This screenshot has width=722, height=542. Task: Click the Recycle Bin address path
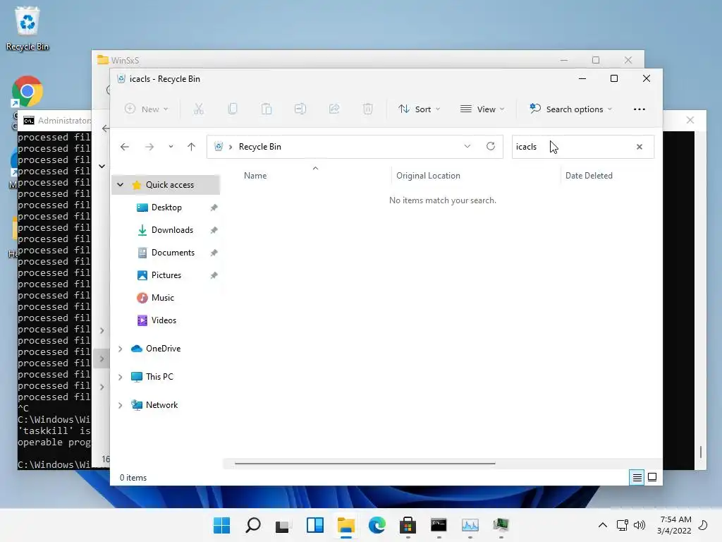click(259, 147)
